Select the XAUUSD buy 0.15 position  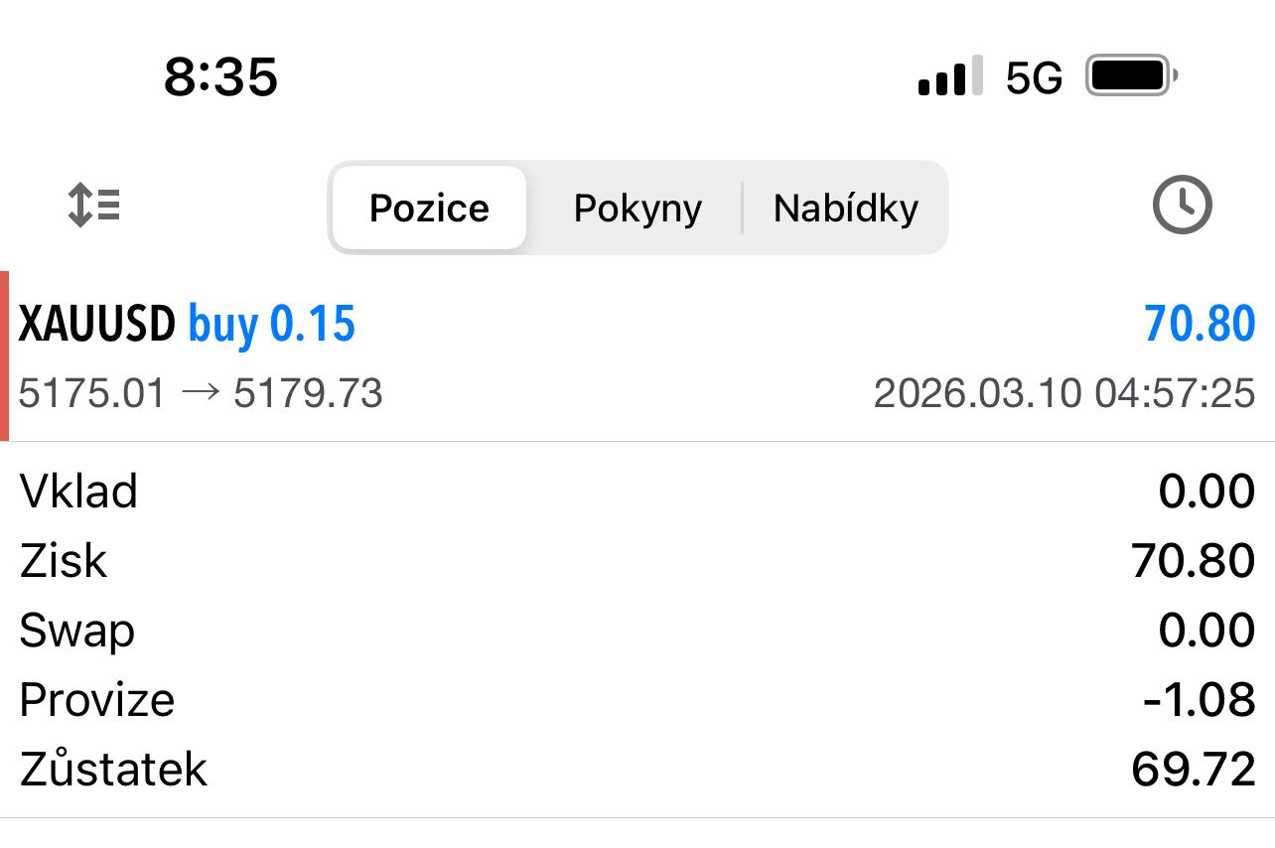(187, 325)
